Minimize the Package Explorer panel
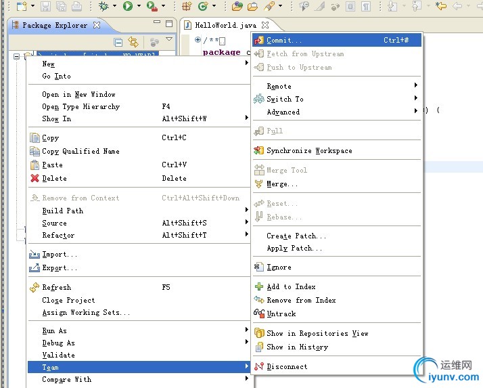 [157, 22]
